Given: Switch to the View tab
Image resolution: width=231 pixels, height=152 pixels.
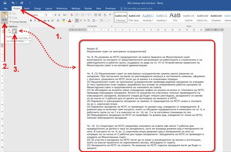Looking at the screenshot, I should (x=98, y=9).
